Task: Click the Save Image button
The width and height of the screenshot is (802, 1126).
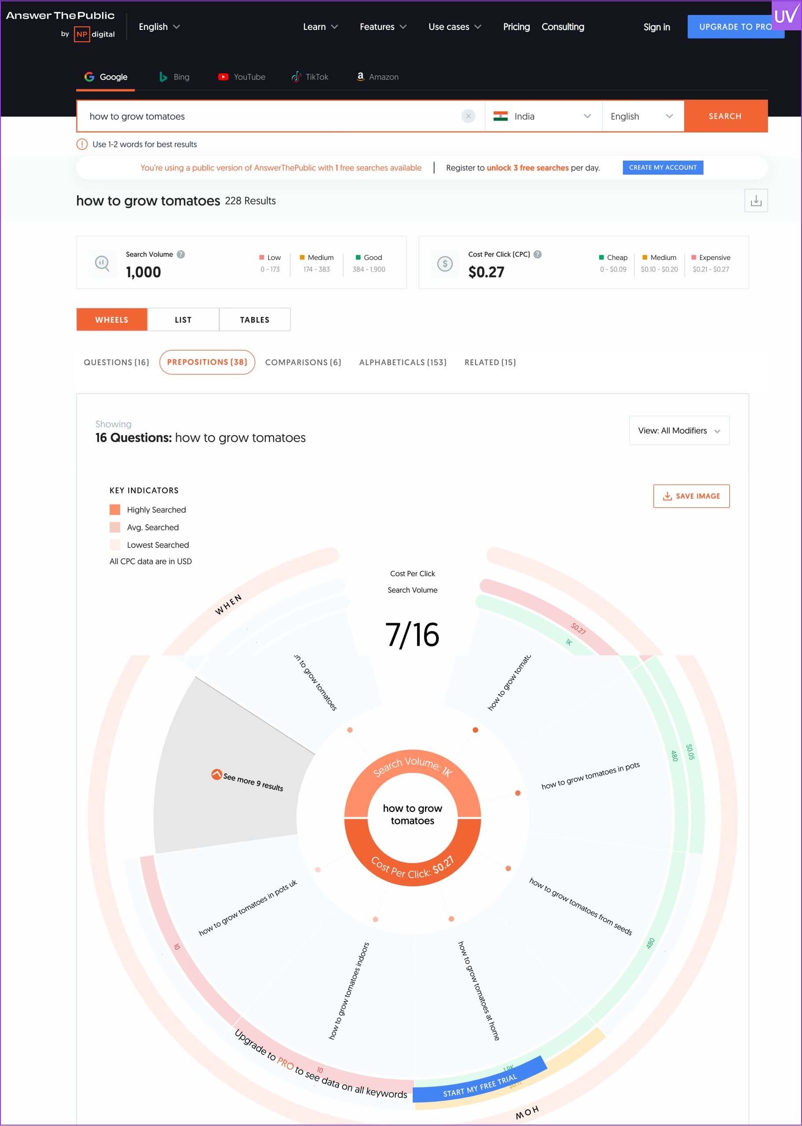Action: pos(691,496)
